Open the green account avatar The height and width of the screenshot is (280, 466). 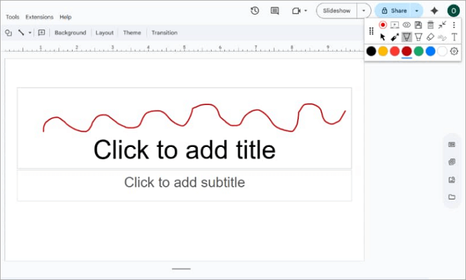pyautogui.click(x=453, y=11)
